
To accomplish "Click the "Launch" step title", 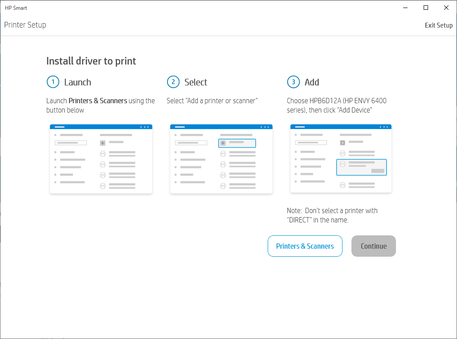I will click(x=78, y=82).
